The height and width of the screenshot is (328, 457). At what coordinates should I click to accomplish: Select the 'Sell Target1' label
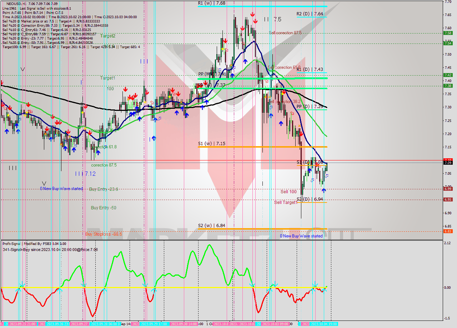[x=286, y=203]
